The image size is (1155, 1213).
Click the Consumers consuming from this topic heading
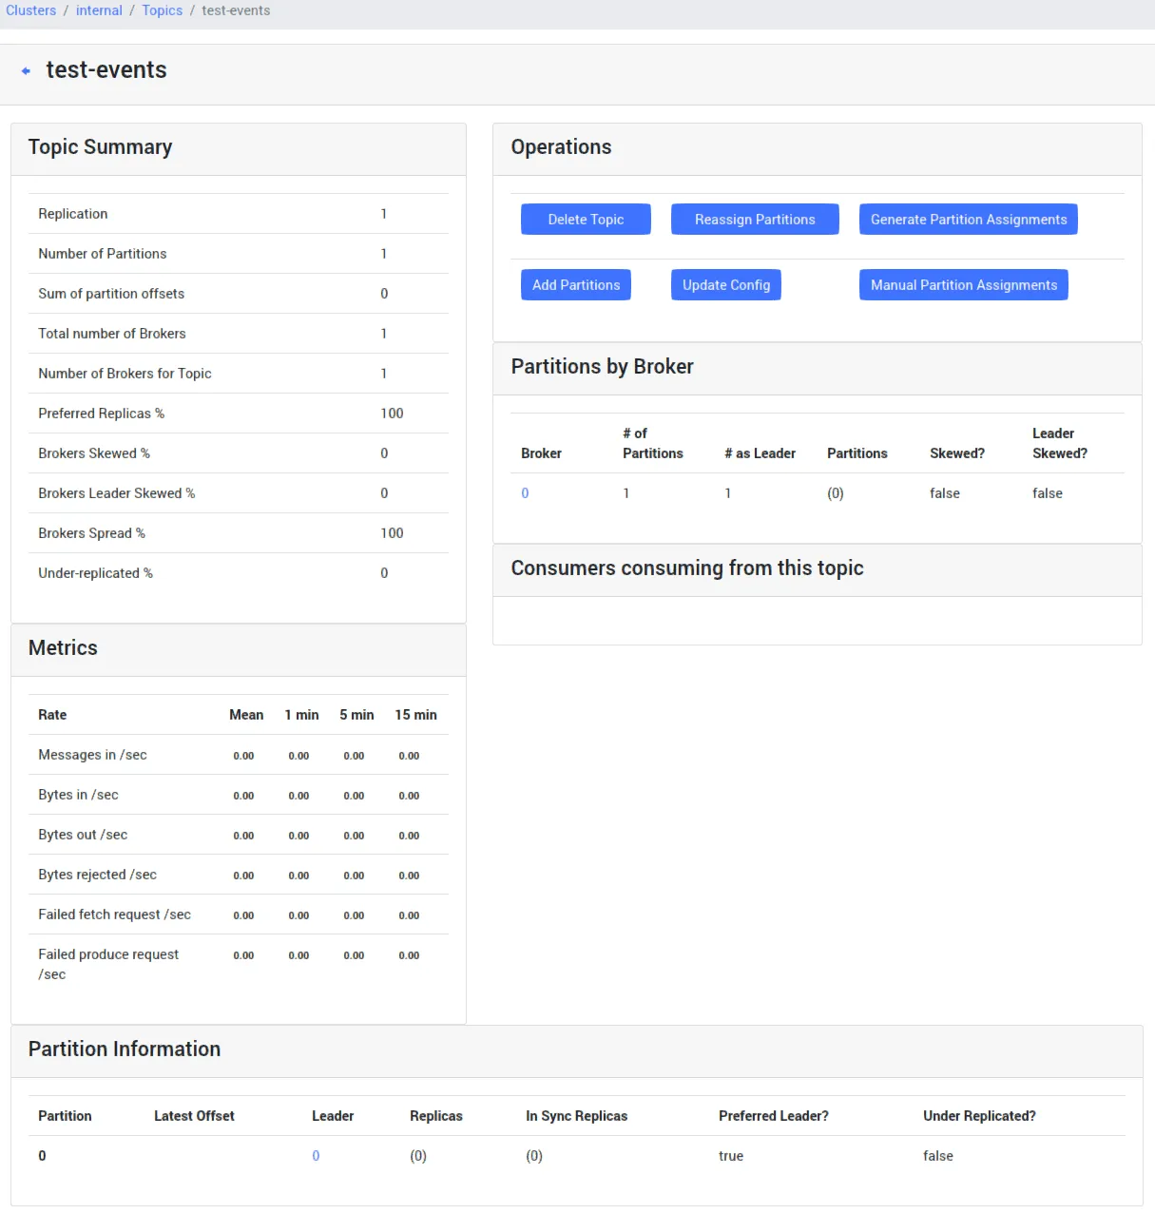click(686, 568)
